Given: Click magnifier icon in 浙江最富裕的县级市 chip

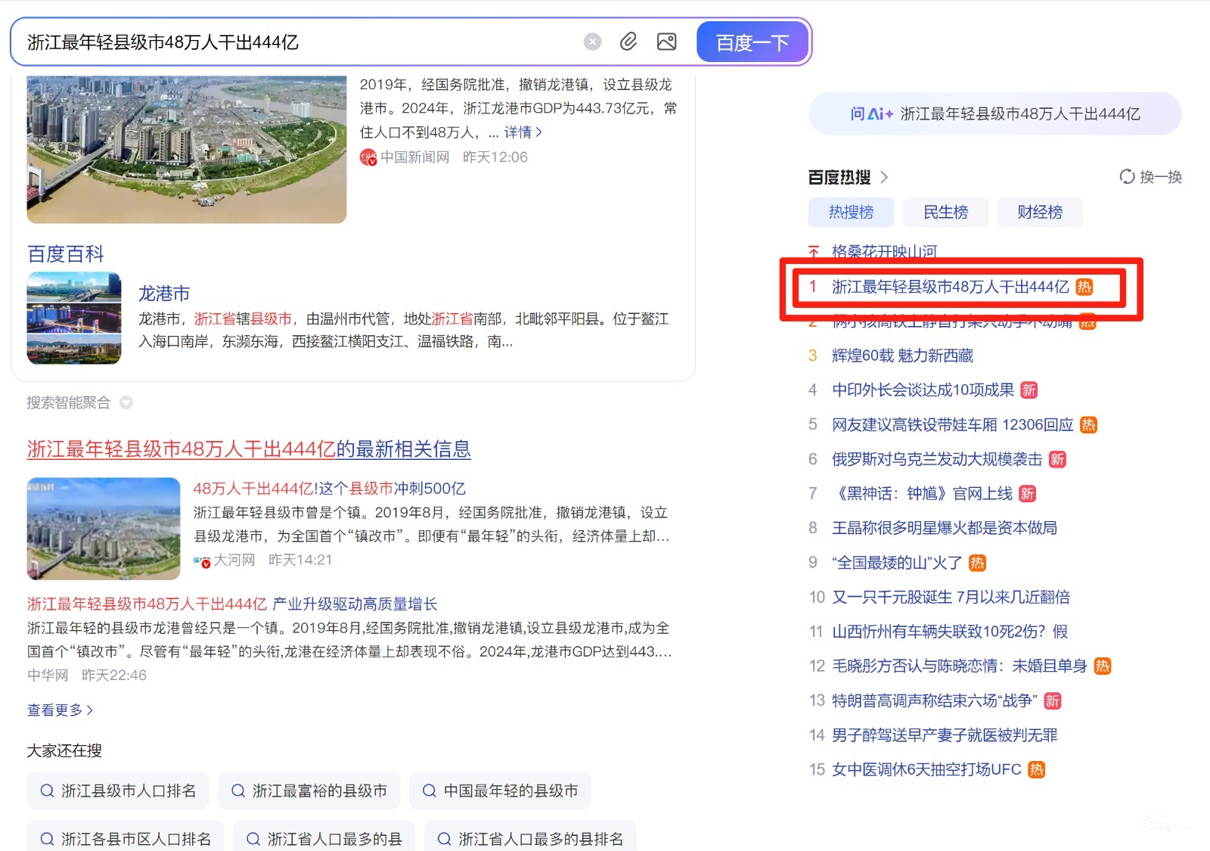Looking at the screenshot, I should point(237,790).
